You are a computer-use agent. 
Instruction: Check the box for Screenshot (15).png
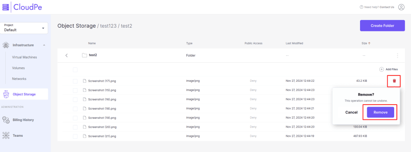coord(75,90)
